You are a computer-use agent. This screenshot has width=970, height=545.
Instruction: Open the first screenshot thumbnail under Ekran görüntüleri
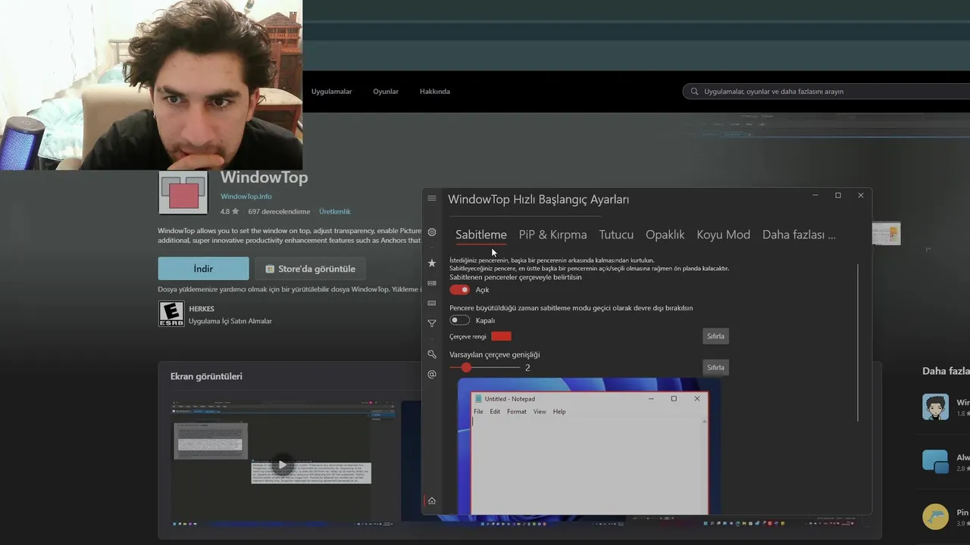[x=283, y=464]
